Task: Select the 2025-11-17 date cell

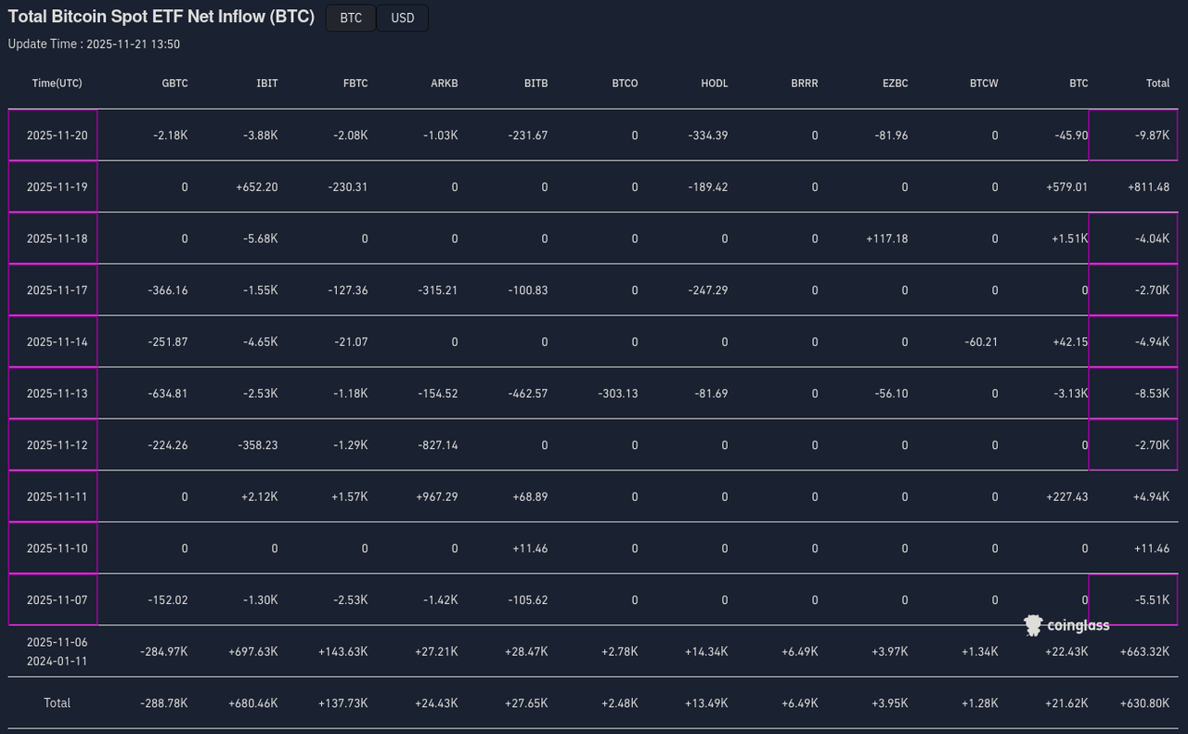Action: point(53,290)
